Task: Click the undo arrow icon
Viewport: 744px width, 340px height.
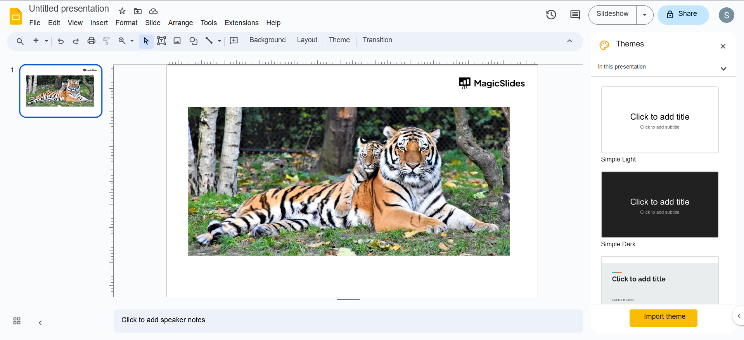Action: tap(61, 41)
